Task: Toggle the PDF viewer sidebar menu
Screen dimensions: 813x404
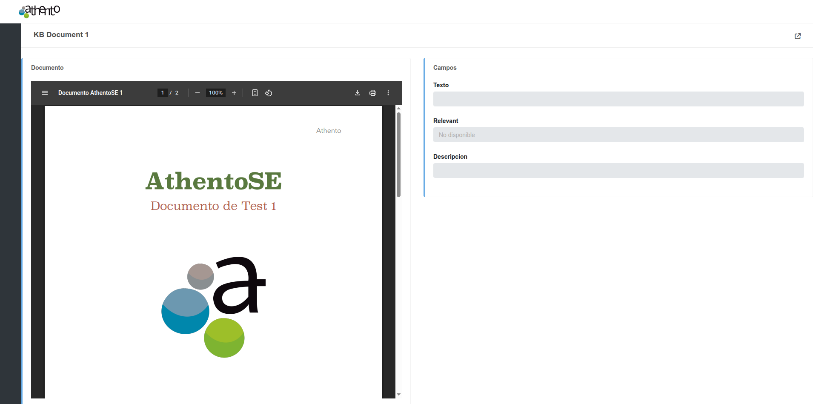Action: (45, 93)
